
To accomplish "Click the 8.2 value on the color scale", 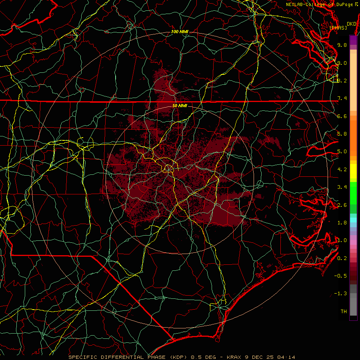I will click(342, 80).
